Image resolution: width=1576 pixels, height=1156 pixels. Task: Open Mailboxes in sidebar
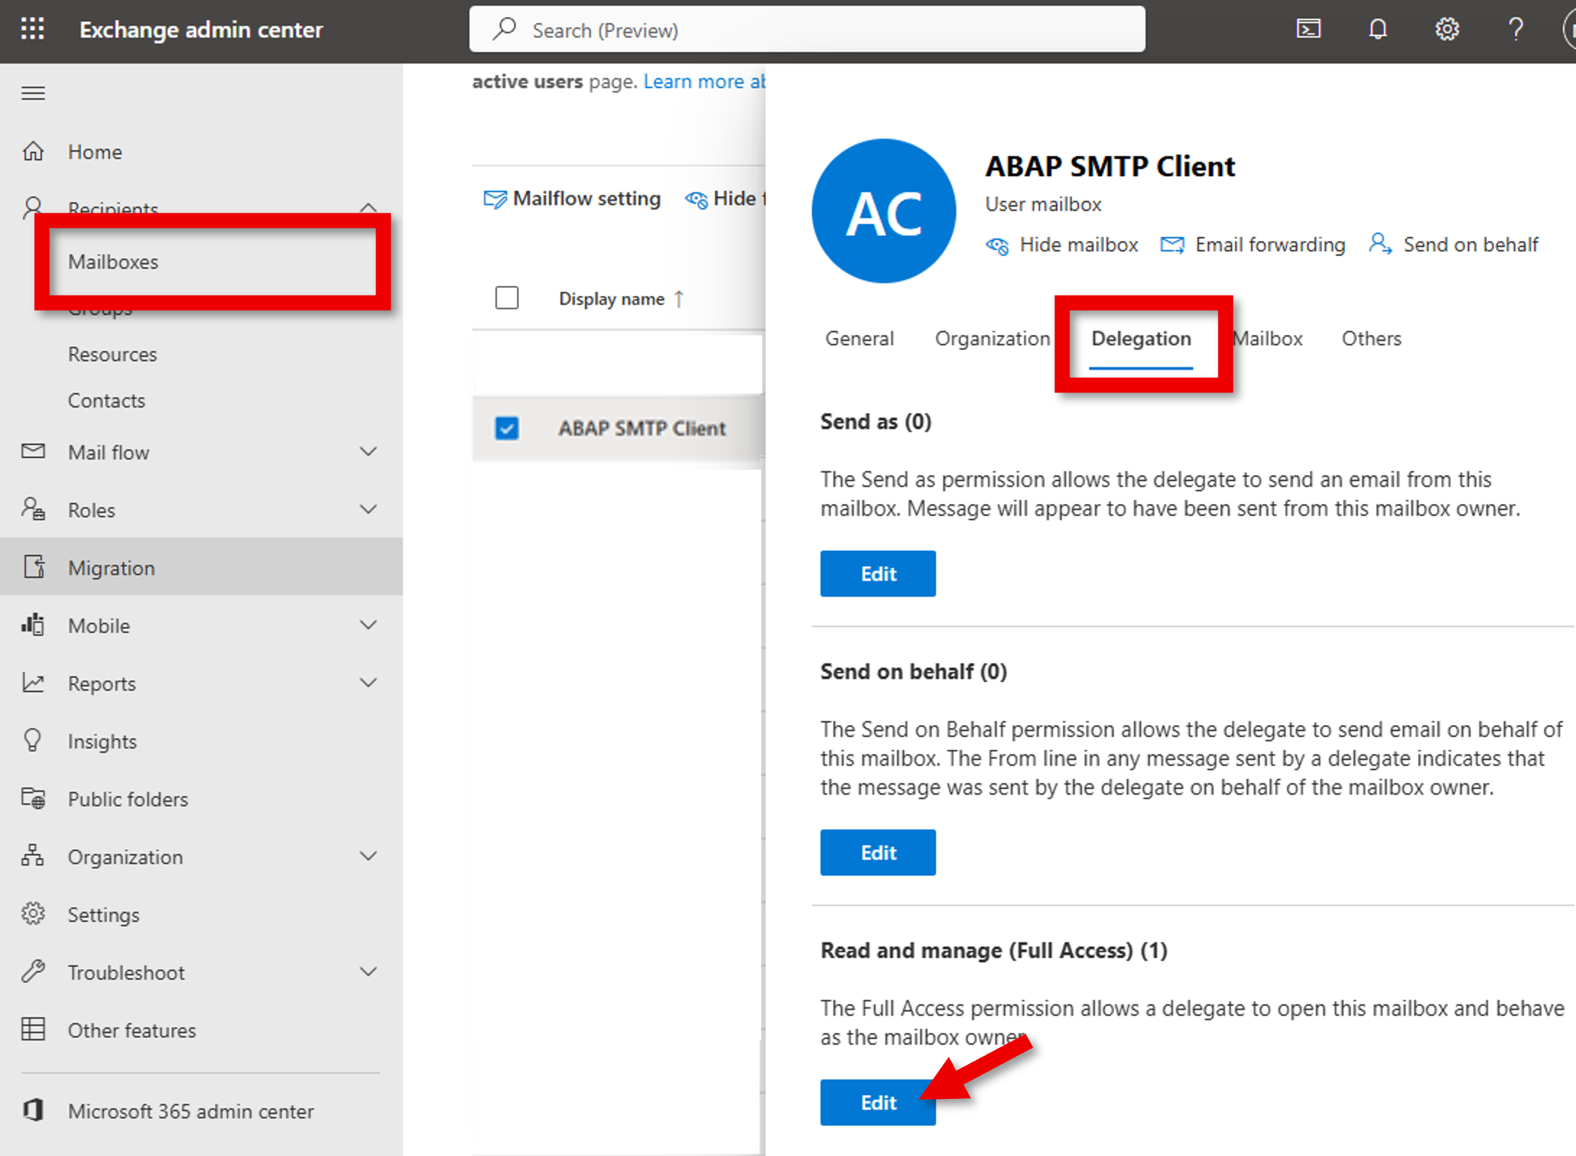[112, 262]
